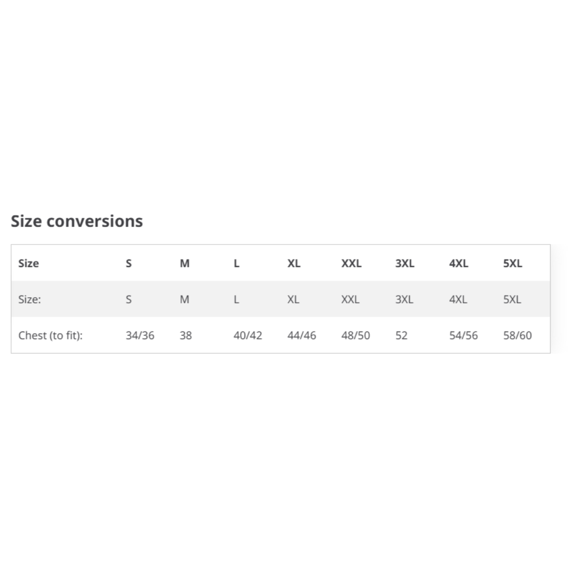Pick the 44/46 chest value

(x=301, y=336)
